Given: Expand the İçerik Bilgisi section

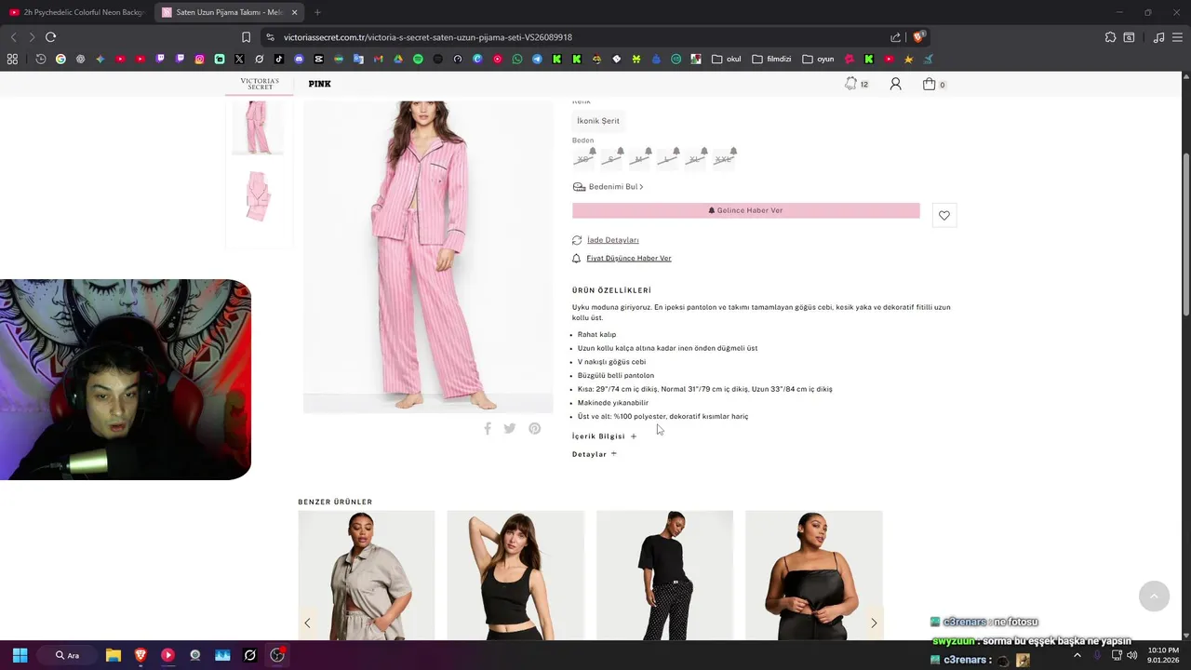Looking at the screenshot, I should click(x=605, y=436).
